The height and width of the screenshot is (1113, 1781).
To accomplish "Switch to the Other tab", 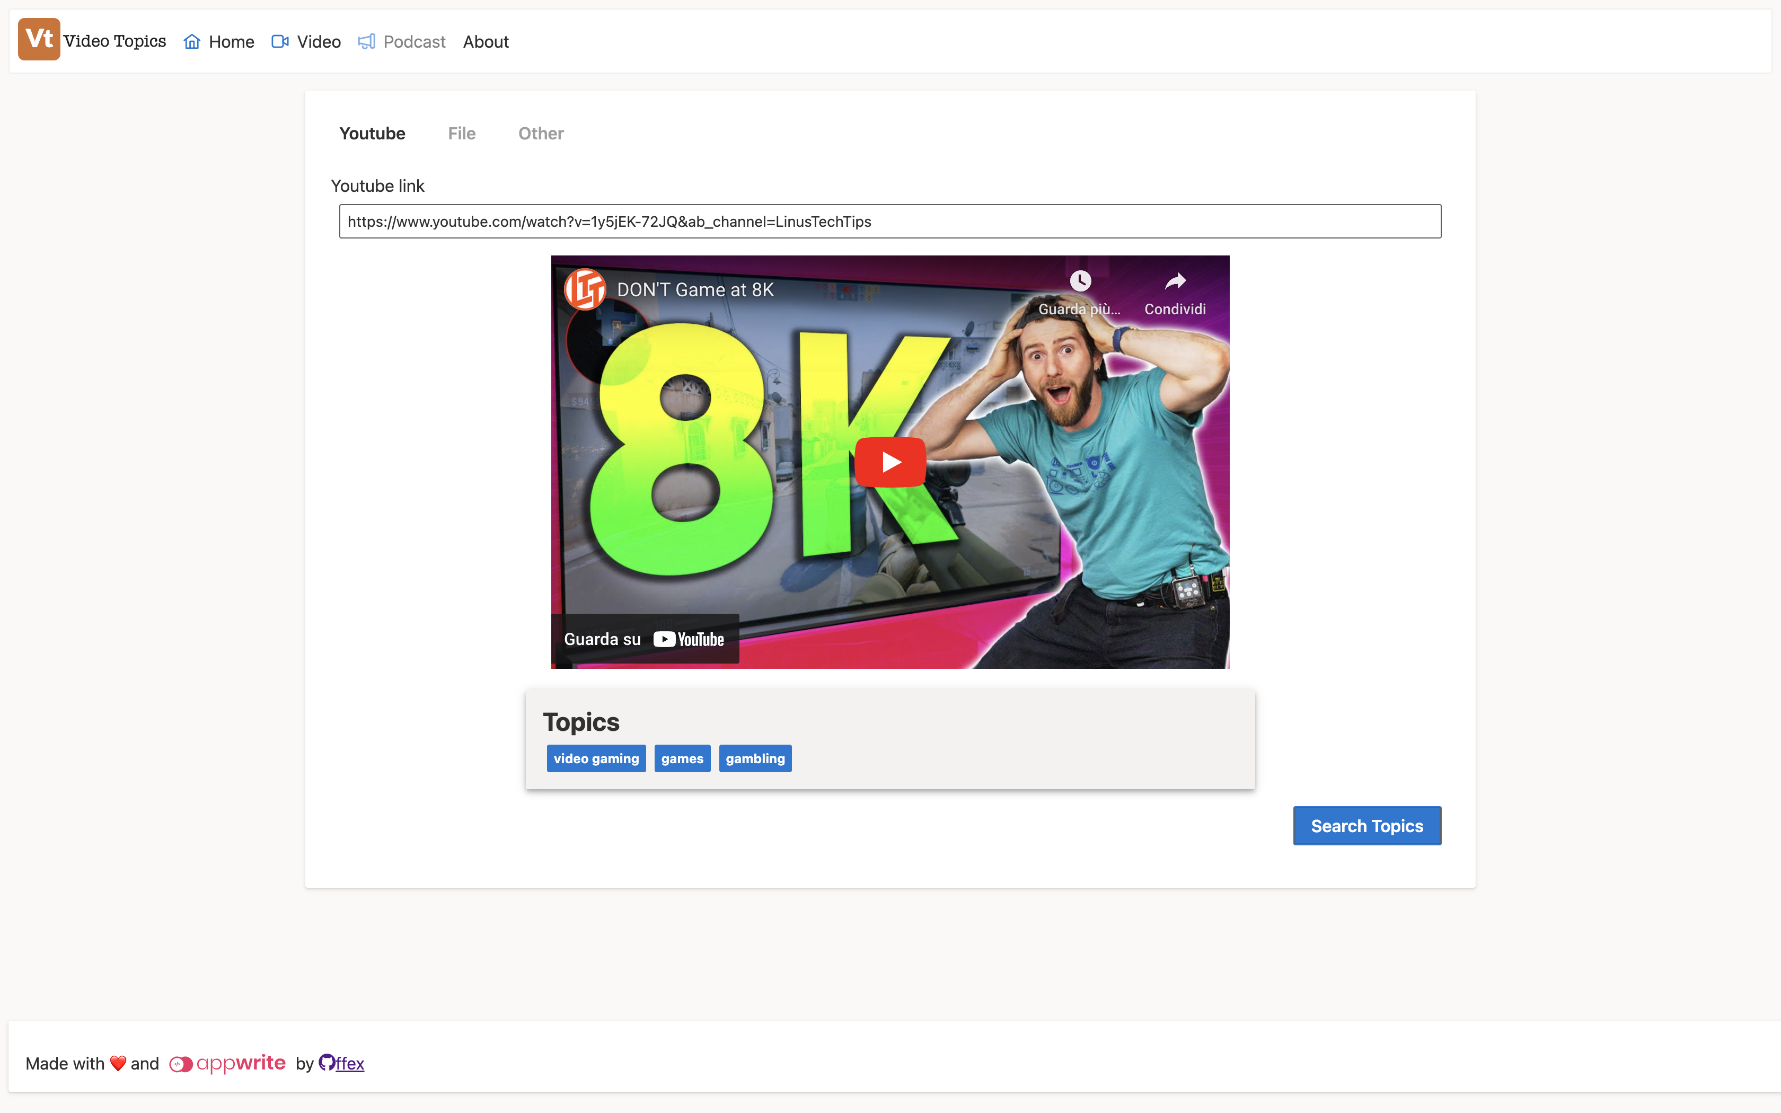I will [x=541, y=133].
